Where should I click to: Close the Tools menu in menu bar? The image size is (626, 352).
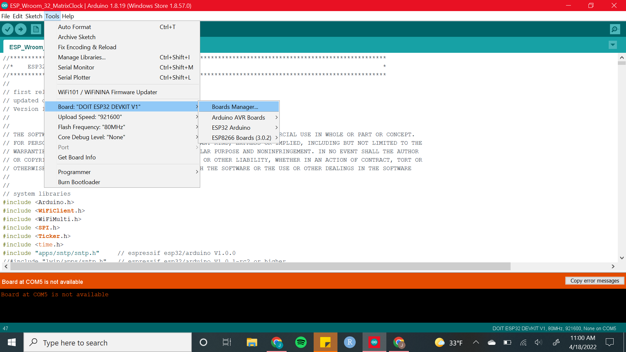(x=52, y=16)
